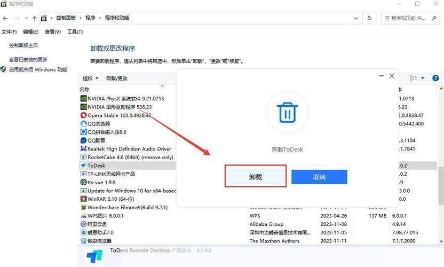The width and height of the screenshot is (444, 267).
Task: Select Realtek High Definition Audio Driver icon
Action: point(83,148)
